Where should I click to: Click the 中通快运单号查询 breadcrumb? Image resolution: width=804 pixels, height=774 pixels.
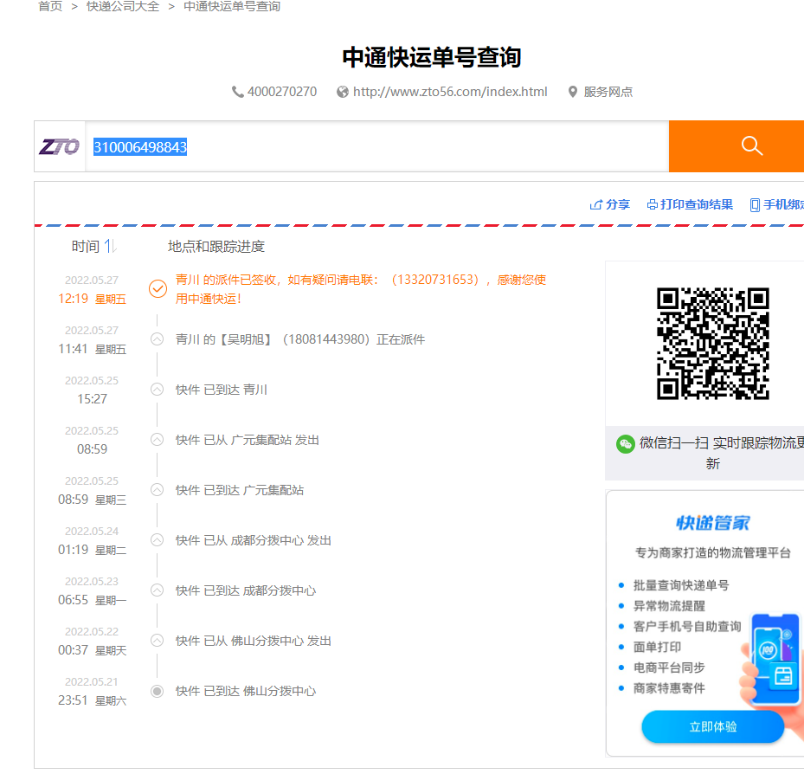click(232, 6)
